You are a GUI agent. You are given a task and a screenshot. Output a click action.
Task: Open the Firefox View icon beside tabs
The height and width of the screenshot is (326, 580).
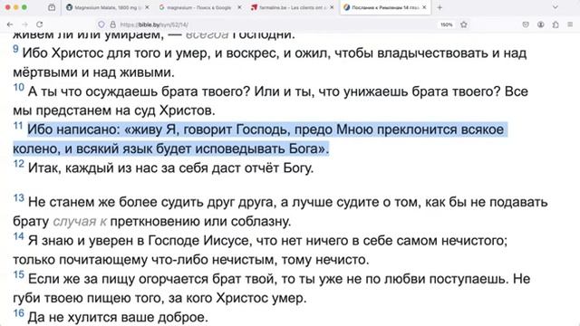click(x=52, y=7)
